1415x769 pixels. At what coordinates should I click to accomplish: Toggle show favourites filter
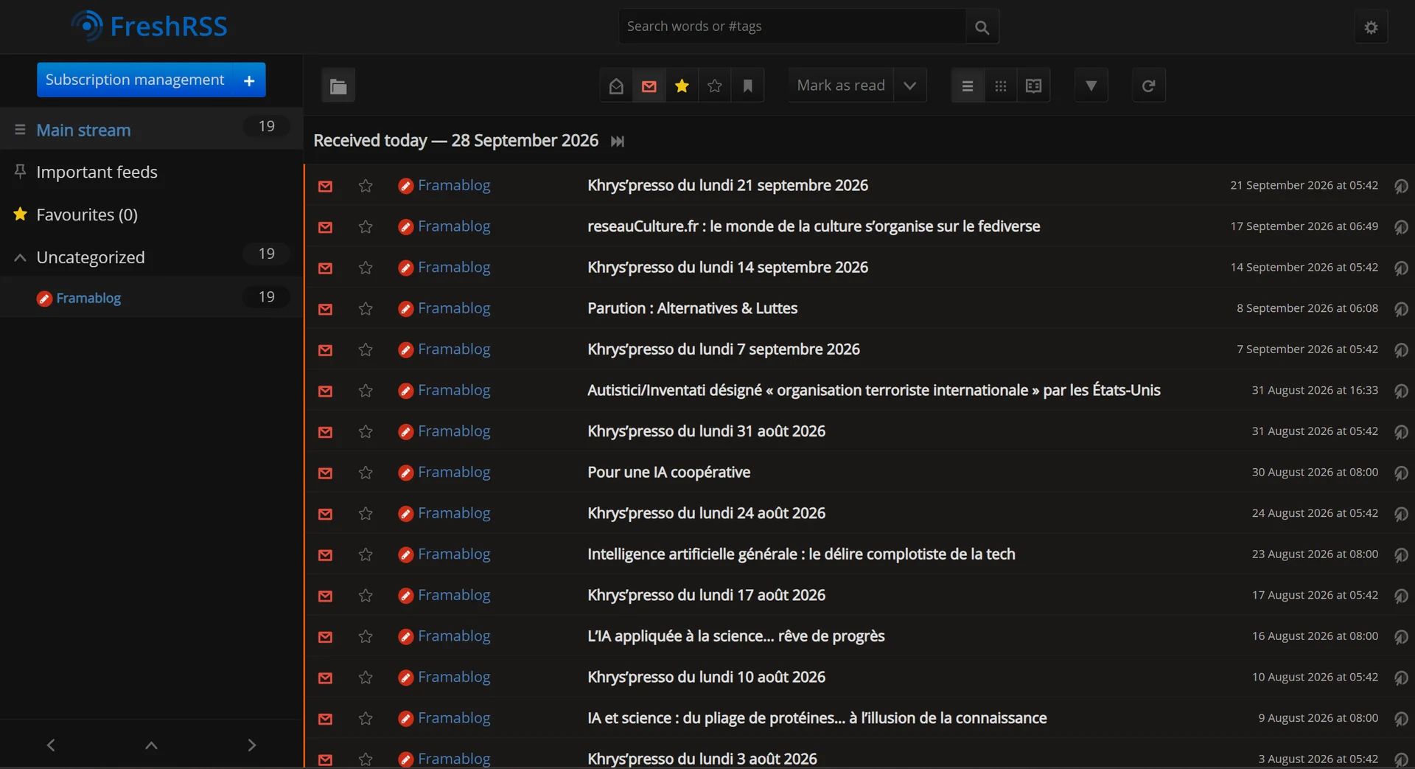(682, 86)
